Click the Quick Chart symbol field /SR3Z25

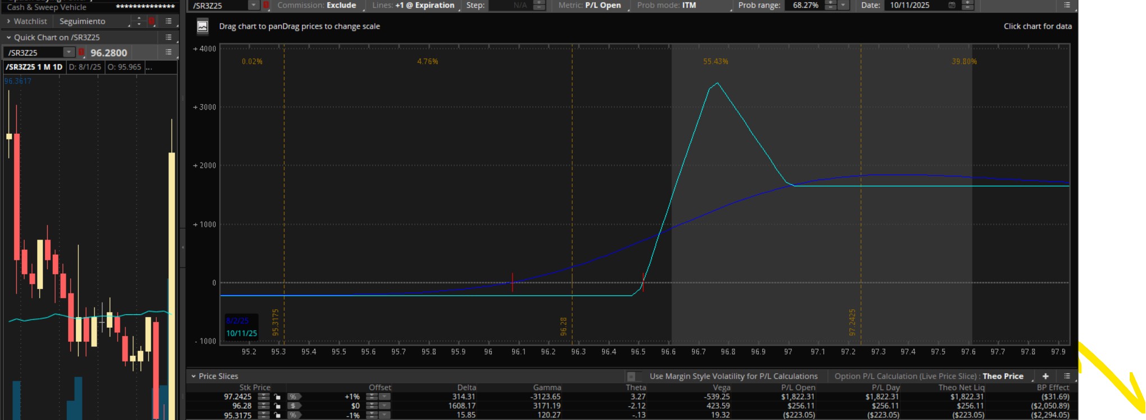click(x=34, y=52)
